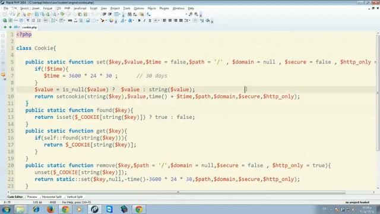Switch to the Horizontal Split tab

coord(52,197)
